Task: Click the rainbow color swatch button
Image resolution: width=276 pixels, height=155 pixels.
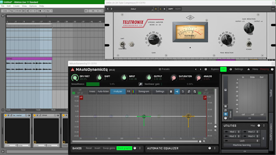Action: pos(134,91)
